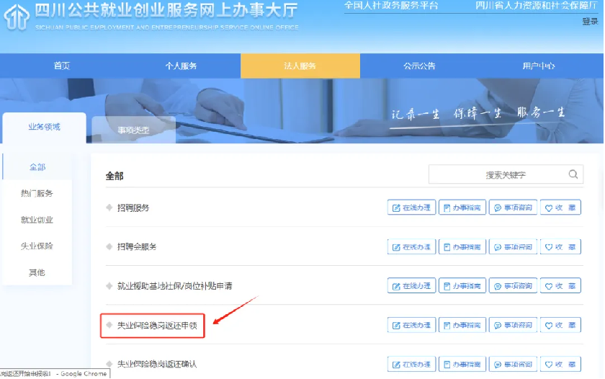Open the 失业保险稳岗返还确认 item
The width and height of the screenshot is (605, 379).
click(x=157, y=364)
